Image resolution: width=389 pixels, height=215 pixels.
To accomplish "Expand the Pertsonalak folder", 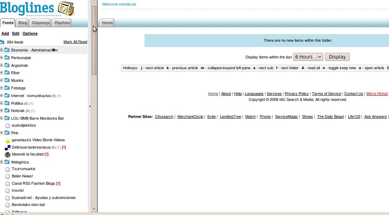I will [1, 58].
